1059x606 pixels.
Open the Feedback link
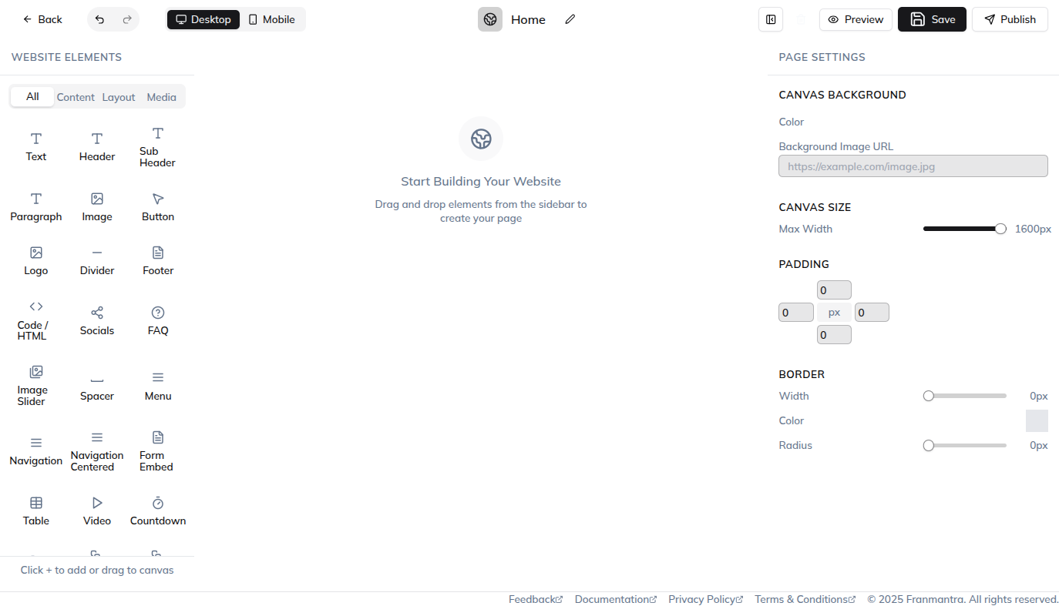[x=536, y=599]
